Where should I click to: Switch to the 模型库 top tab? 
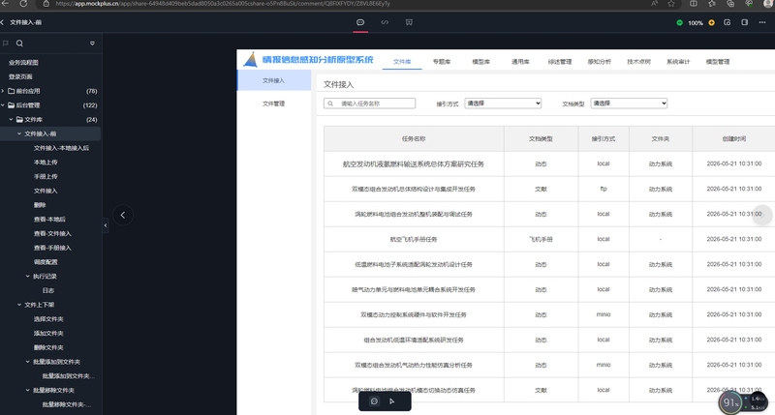pyautogui.click(x=480, y=62)
